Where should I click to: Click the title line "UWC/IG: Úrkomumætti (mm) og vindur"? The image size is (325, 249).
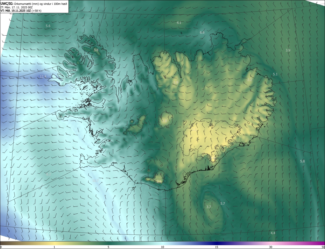tap(34, 3)
